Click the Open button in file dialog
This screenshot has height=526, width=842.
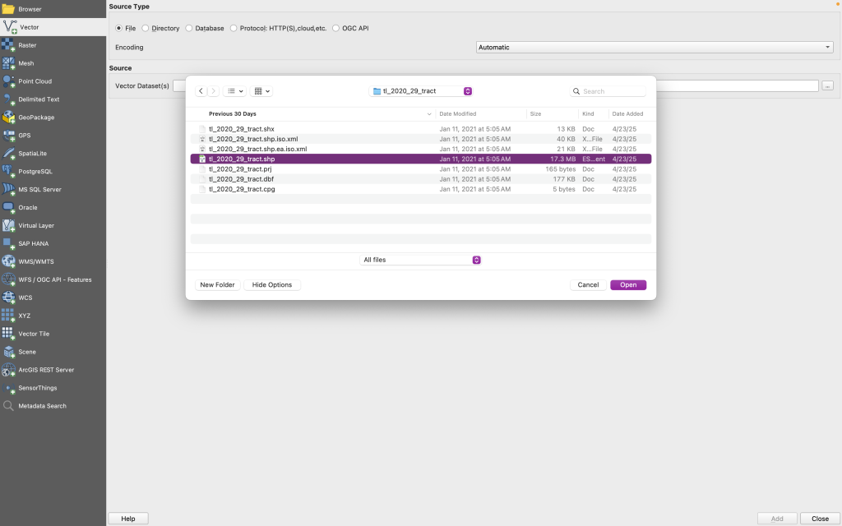(x=628, y=285)
